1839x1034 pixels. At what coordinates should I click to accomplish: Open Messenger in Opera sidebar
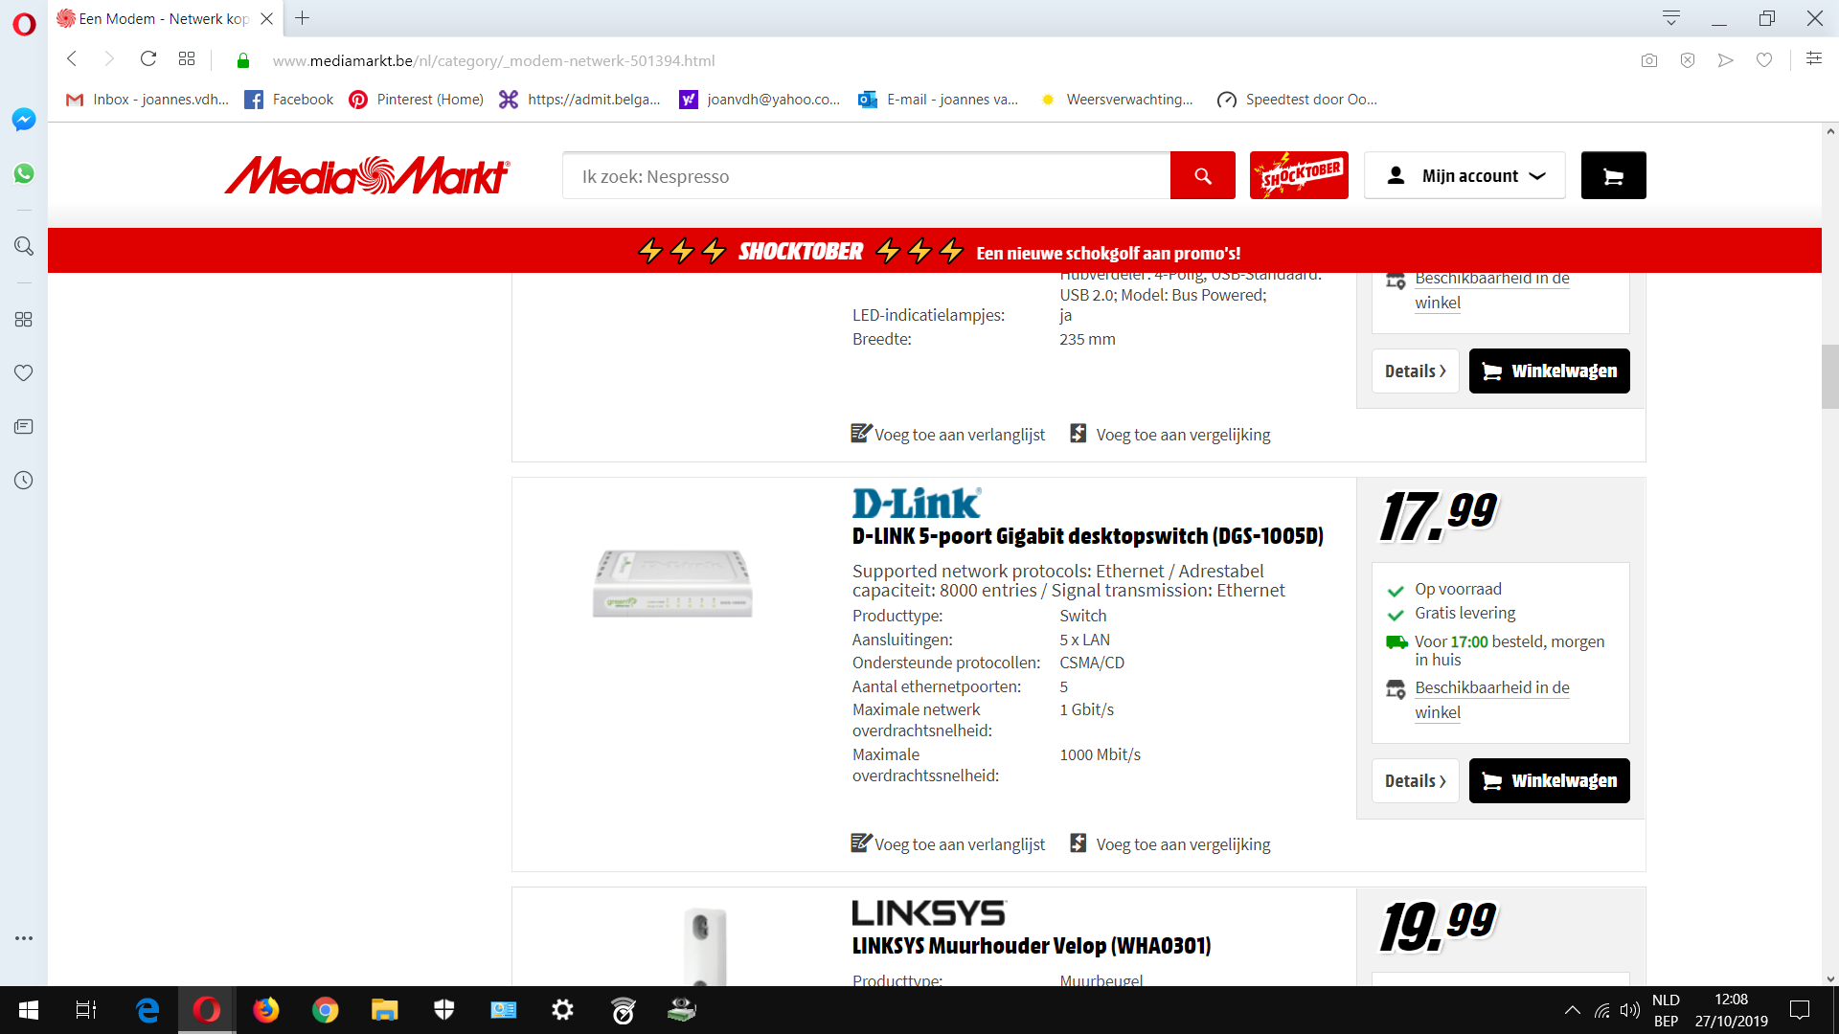tap(24, 120)
